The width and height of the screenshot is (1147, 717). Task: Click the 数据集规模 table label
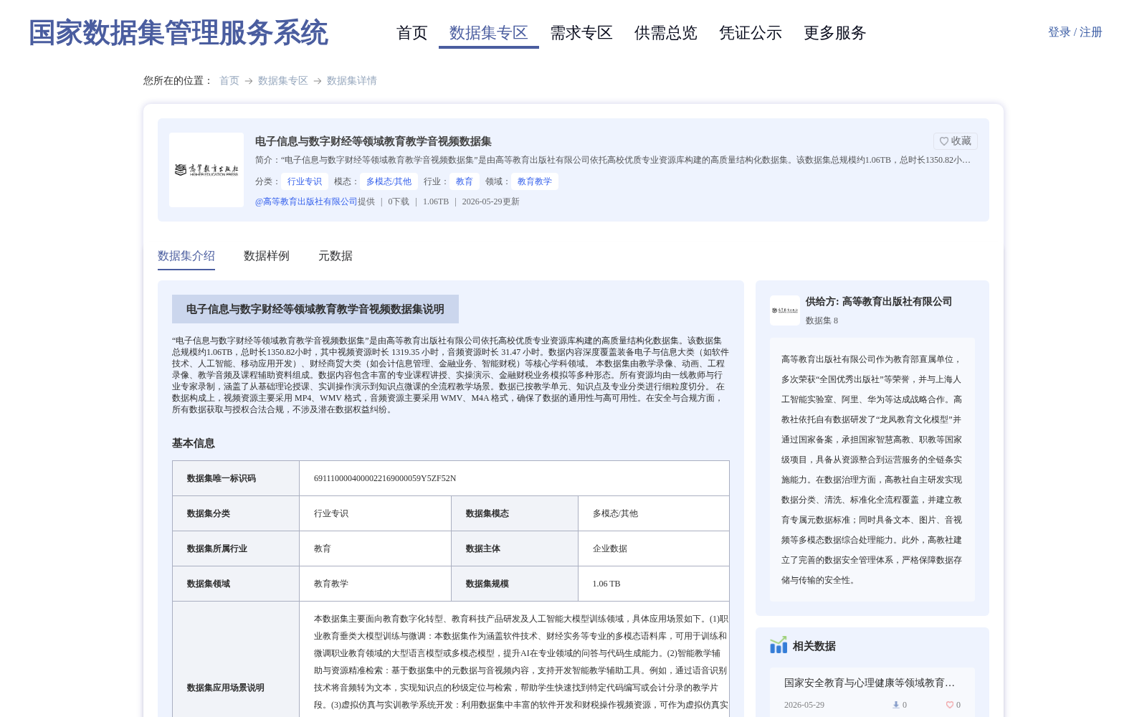pyautogui.click(x=487, y=584)
